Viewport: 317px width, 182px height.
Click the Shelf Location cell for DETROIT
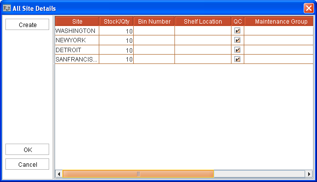pyautogui.click(x=203, y=50)
